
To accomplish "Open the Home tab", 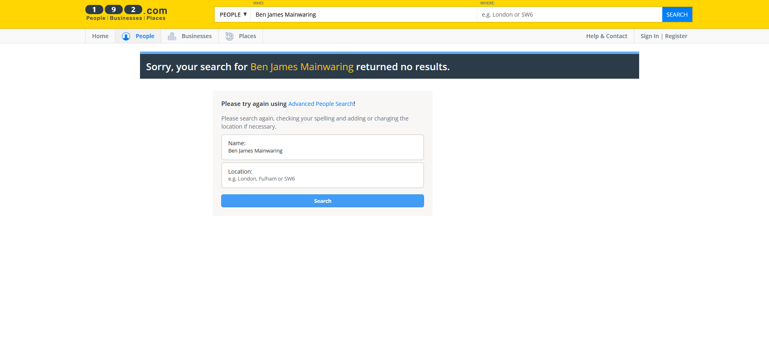I will pyautogui.click(x=100, y=36).
